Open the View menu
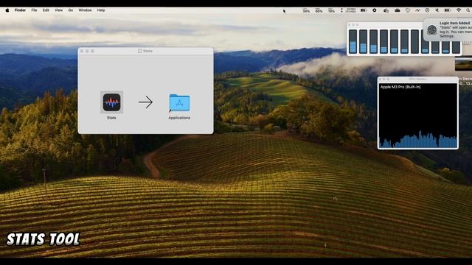The height and width of the screenshot is (265, 472). [59, 10]
